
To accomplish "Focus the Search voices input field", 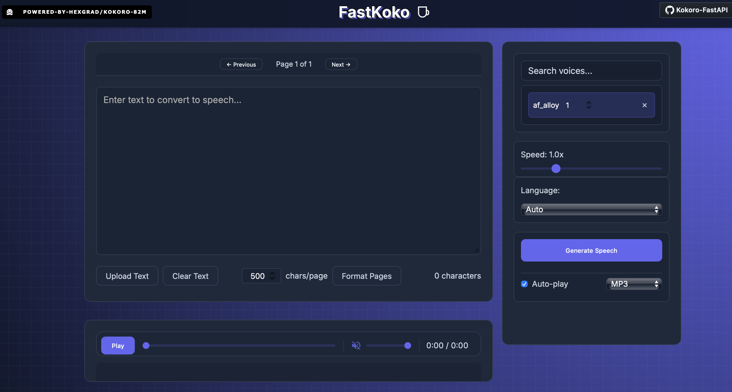I will (591, 71).
